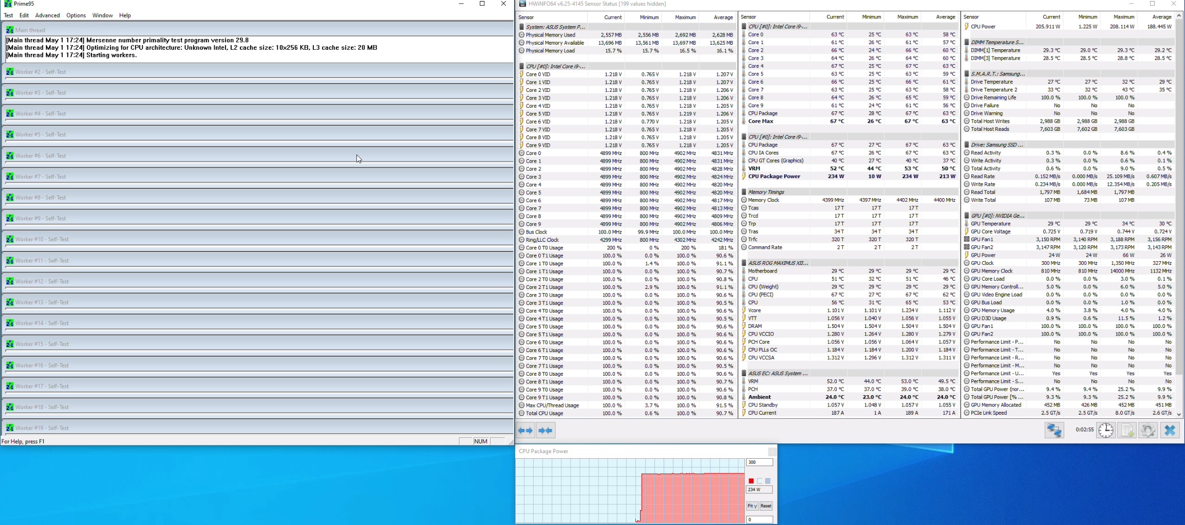Open the Window menu in Prime95

pos(102,15)
